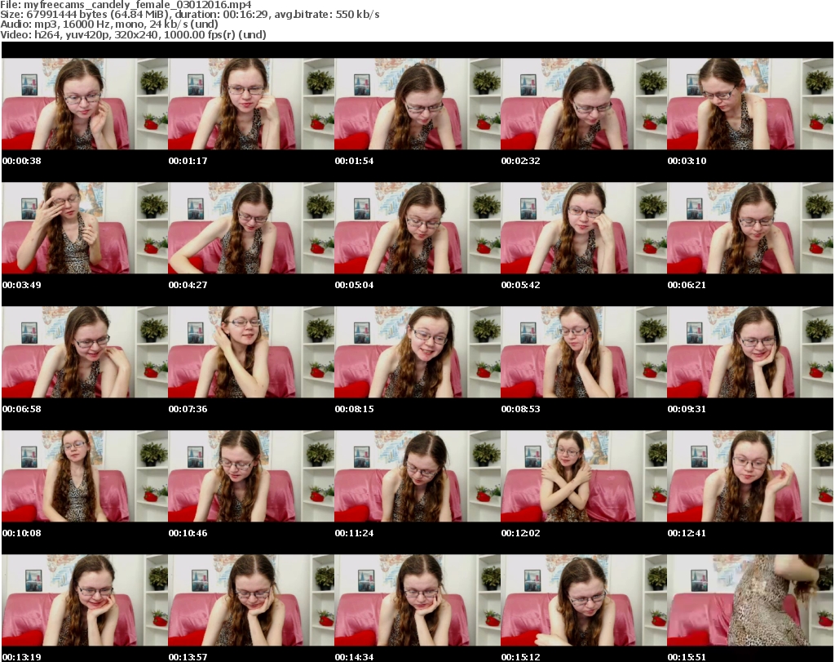
Task: Open the frame captured at 00:01:54
Action: click(417, 104)
